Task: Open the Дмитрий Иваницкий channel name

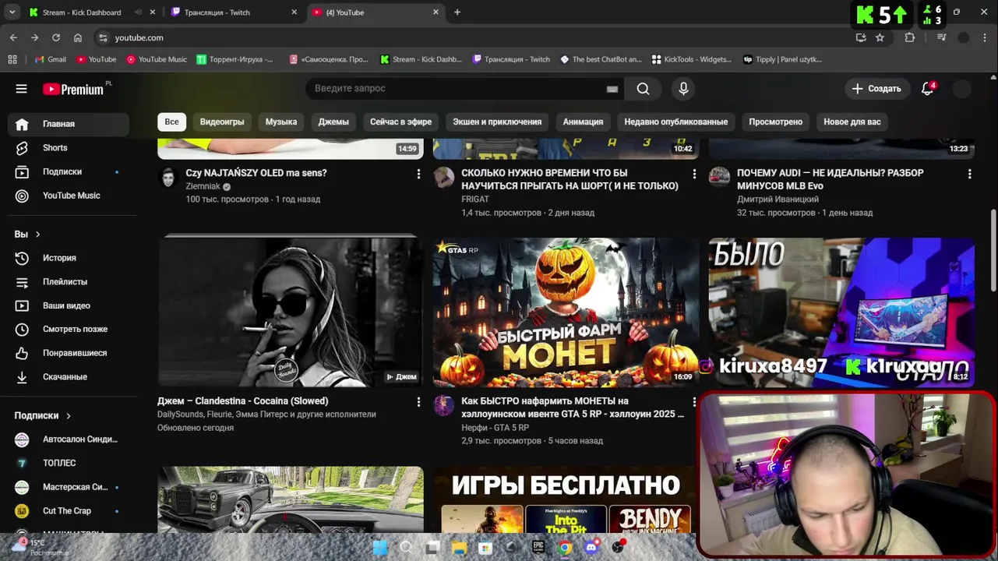Action: tap(778, 199)
